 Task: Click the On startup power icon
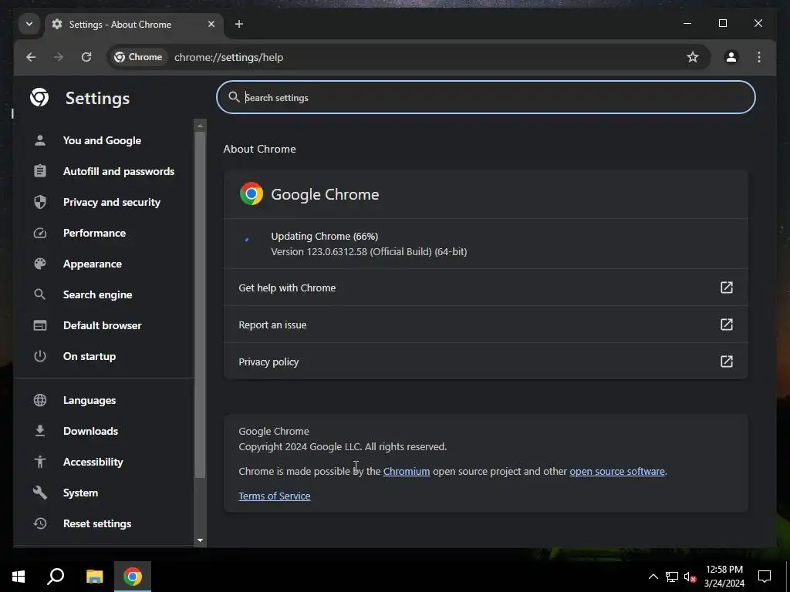pos(40,356)
